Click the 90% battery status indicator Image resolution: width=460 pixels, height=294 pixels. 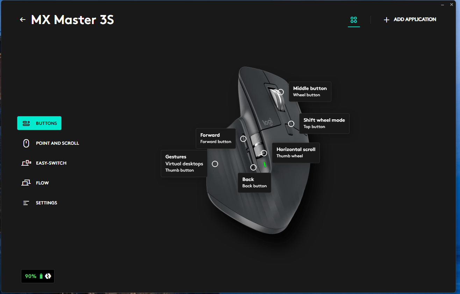click(38, 276)
